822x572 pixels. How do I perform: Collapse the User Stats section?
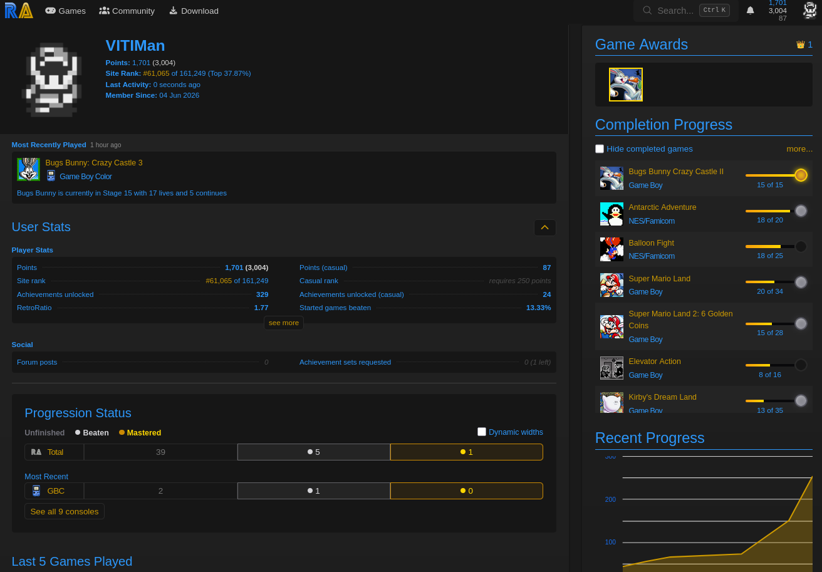(545, 227)
